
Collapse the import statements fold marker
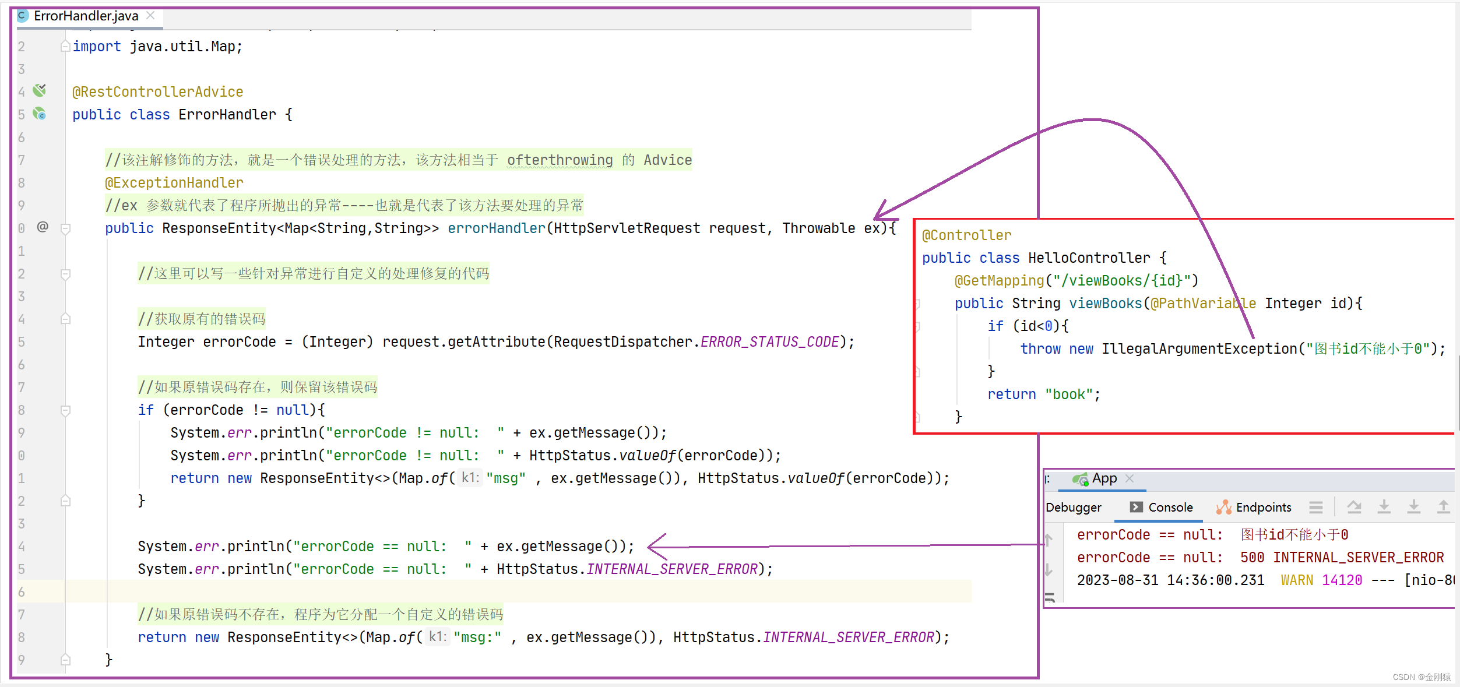coord(65,46)
